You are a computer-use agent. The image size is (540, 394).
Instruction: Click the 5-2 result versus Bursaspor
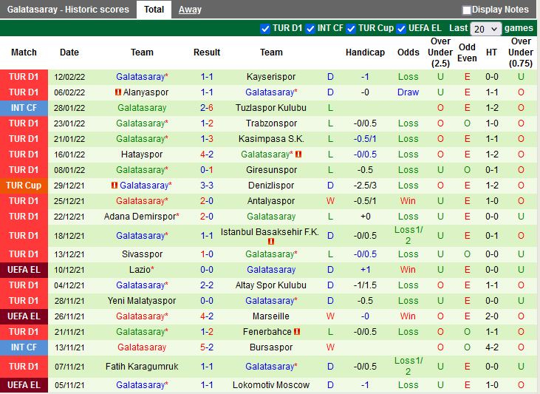coord(207,347)
